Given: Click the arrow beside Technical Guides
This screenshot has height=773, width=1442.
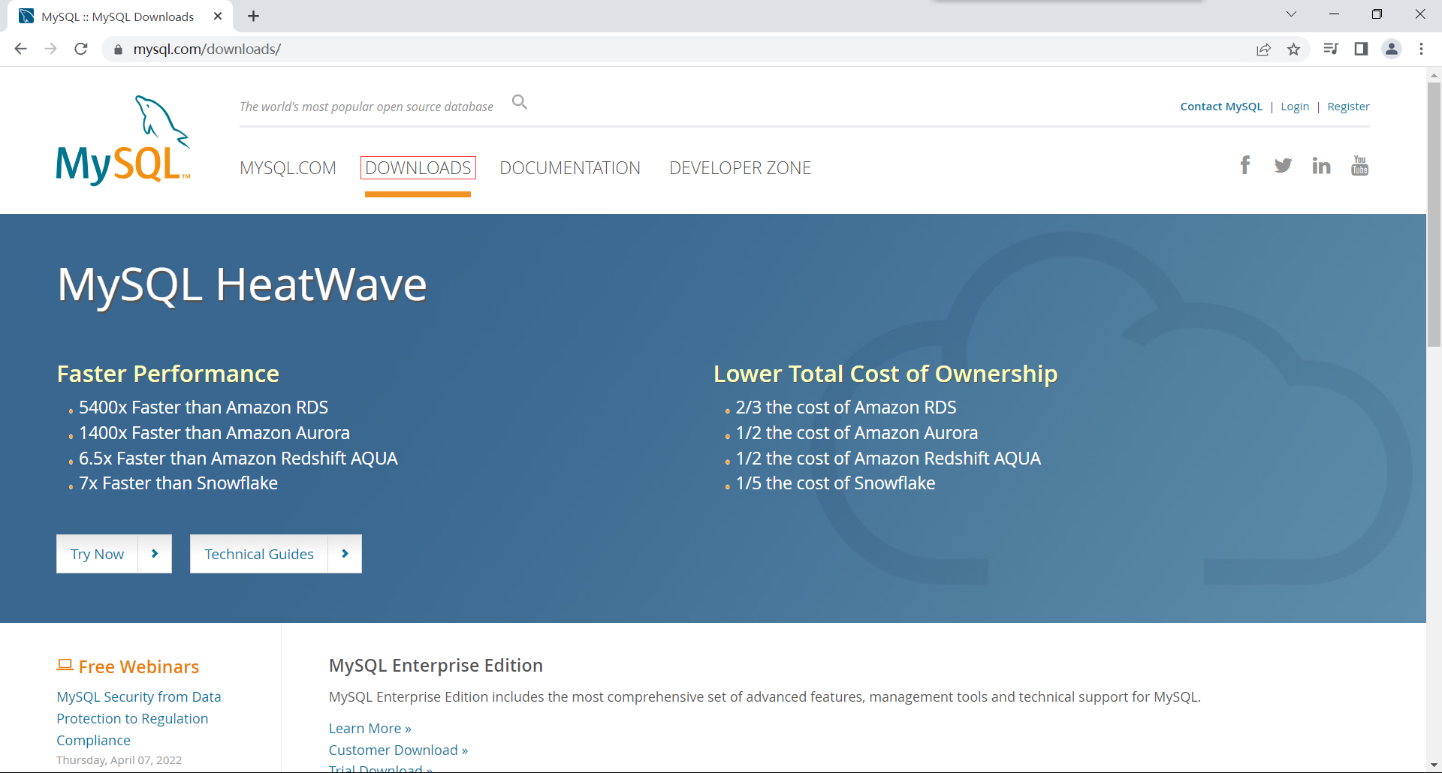Looking at the screenshot, I should point(345,554).
